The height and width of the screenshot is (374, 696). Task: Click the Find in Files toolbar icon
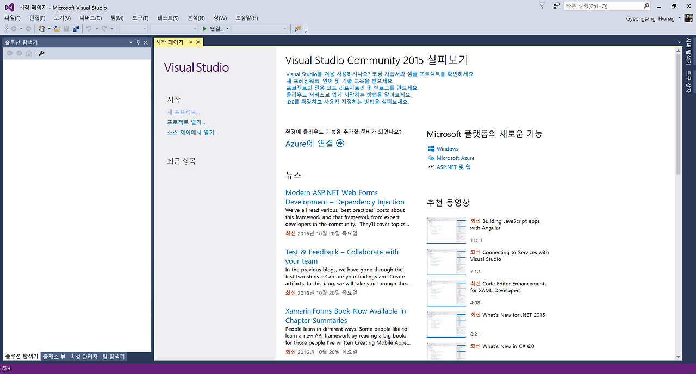(297, 29)
